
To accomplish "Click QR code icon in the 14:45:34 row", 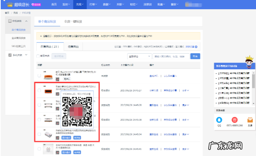I will (x=58, y=138).
